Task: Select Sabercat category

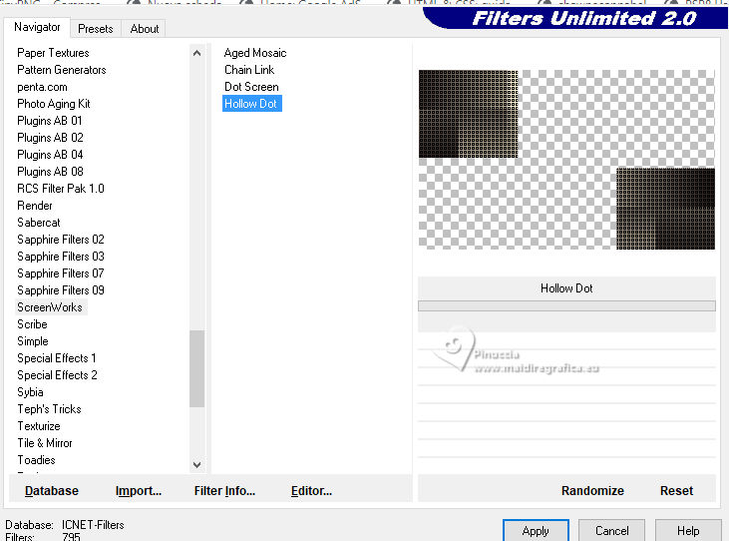Action: [39, 223]
